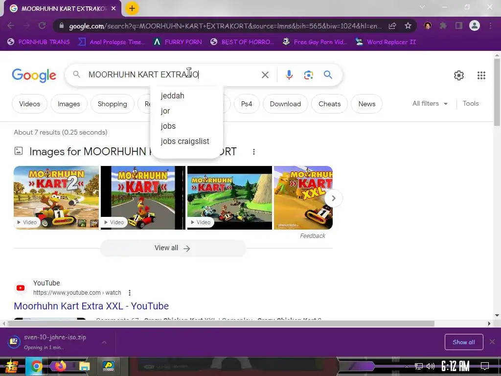Filter results by Shopping

[x=112, y=104]
